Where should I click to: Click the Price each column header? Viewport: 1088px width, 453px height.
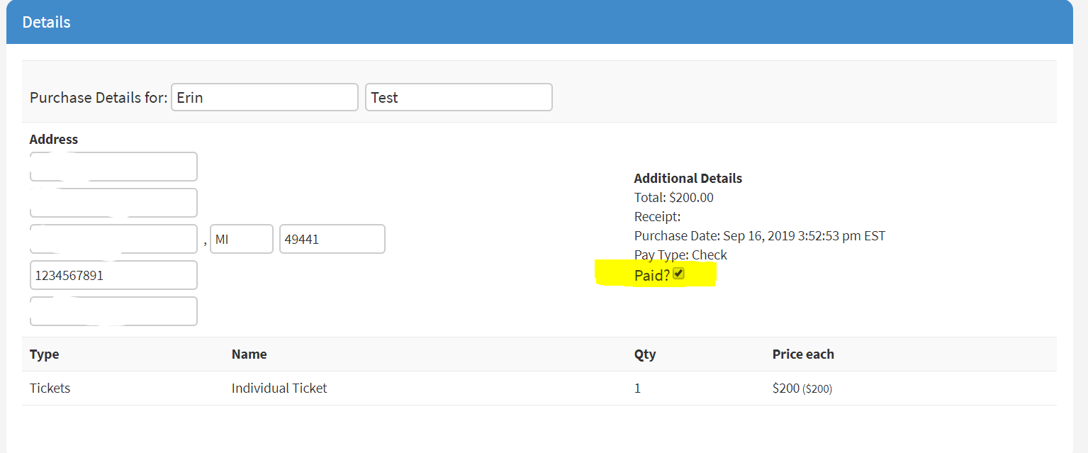(803, 354)
